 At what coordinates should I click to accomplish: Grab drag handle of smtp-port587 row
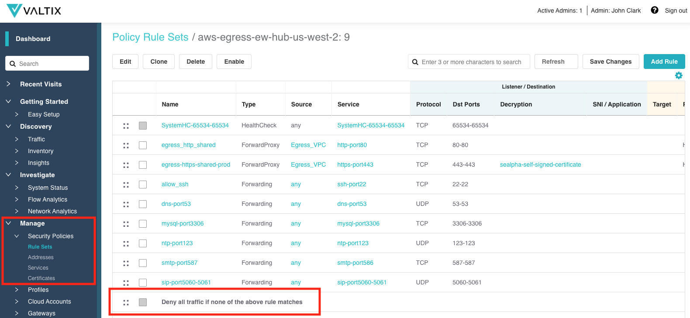pos(126,263)
